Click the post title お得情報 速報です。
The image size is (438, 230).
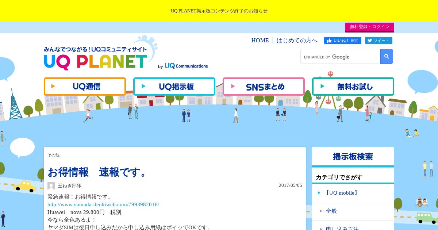pos(97,172)
